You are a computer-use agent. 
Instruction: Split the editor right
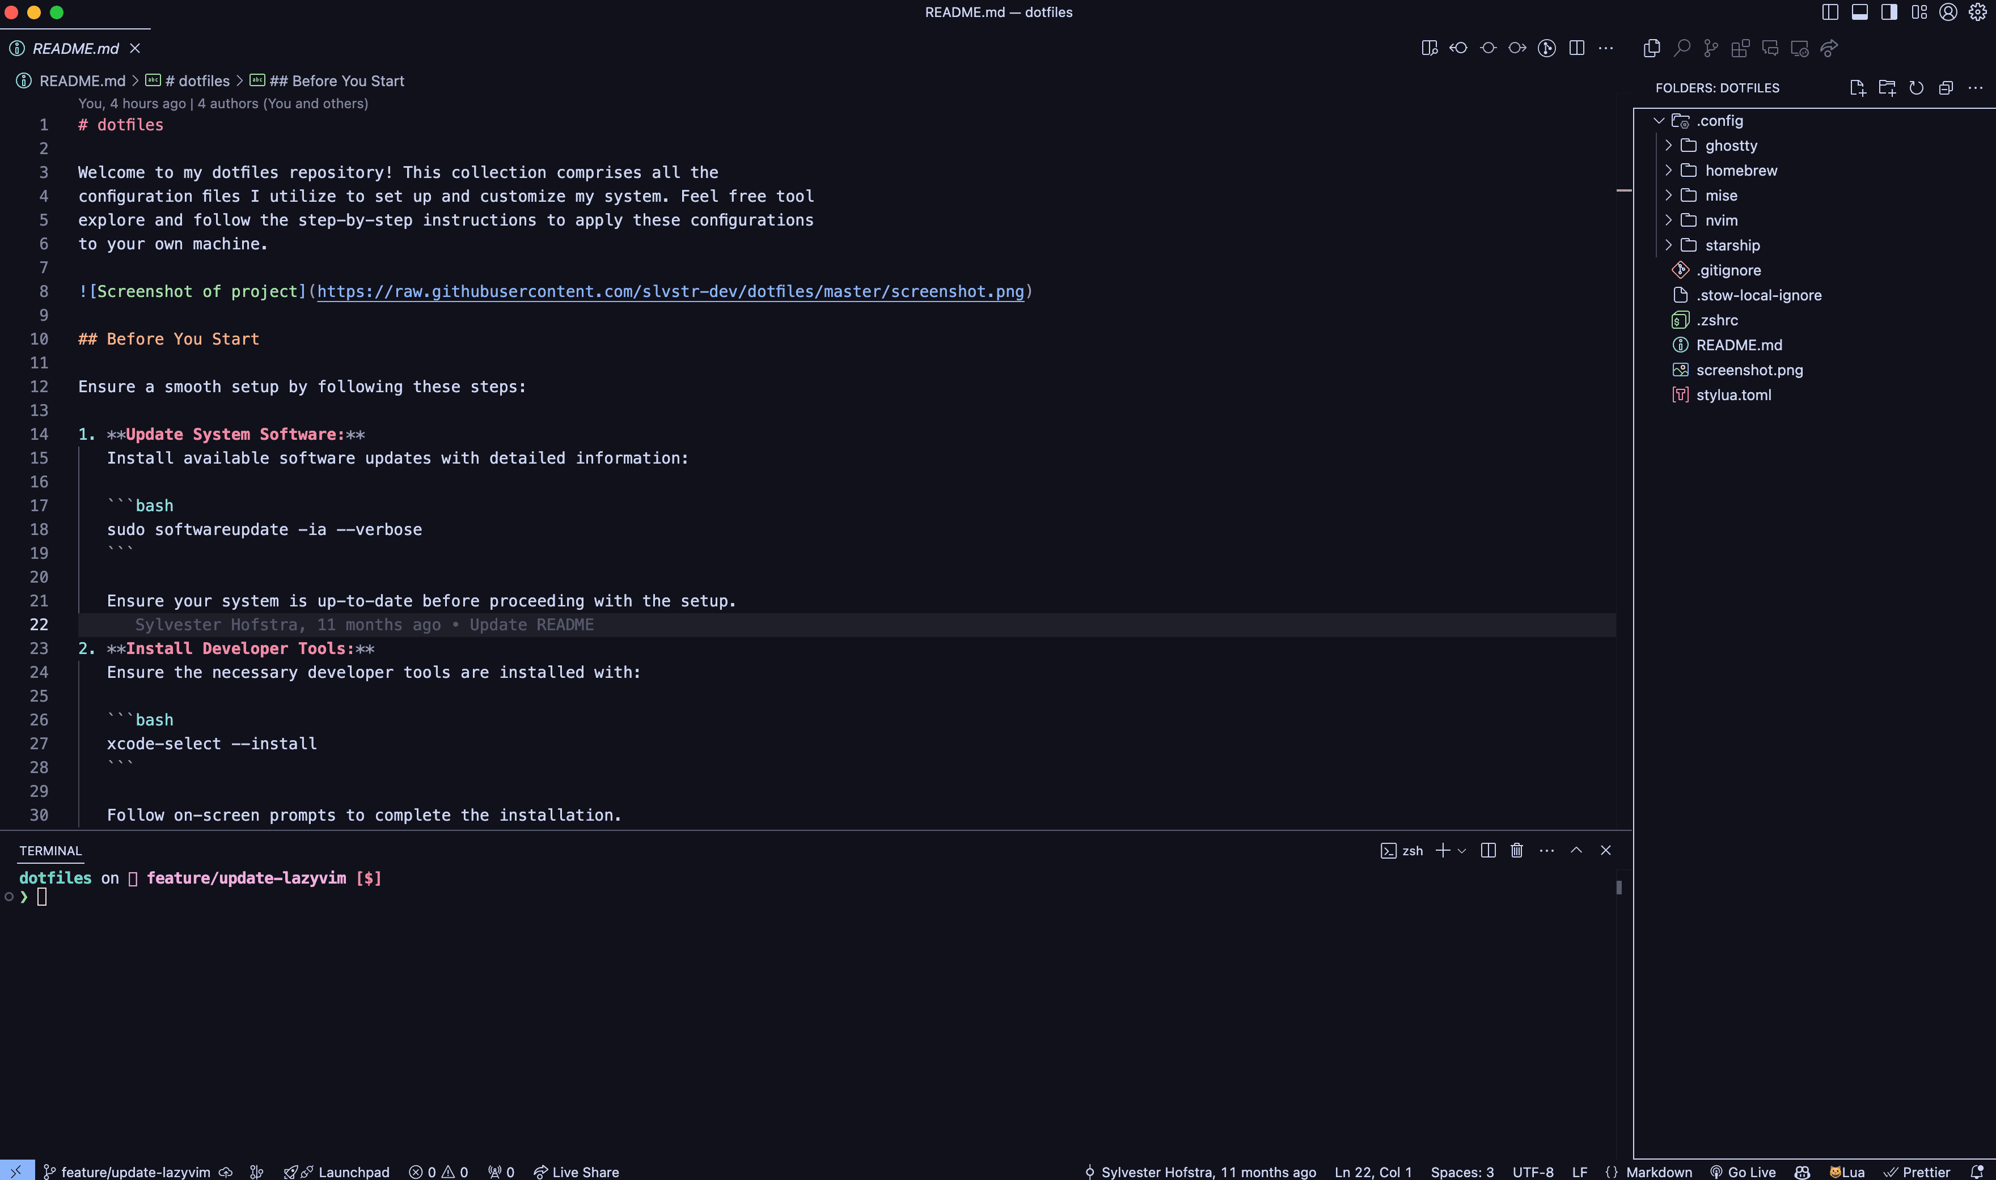[x=1577, y=49]
